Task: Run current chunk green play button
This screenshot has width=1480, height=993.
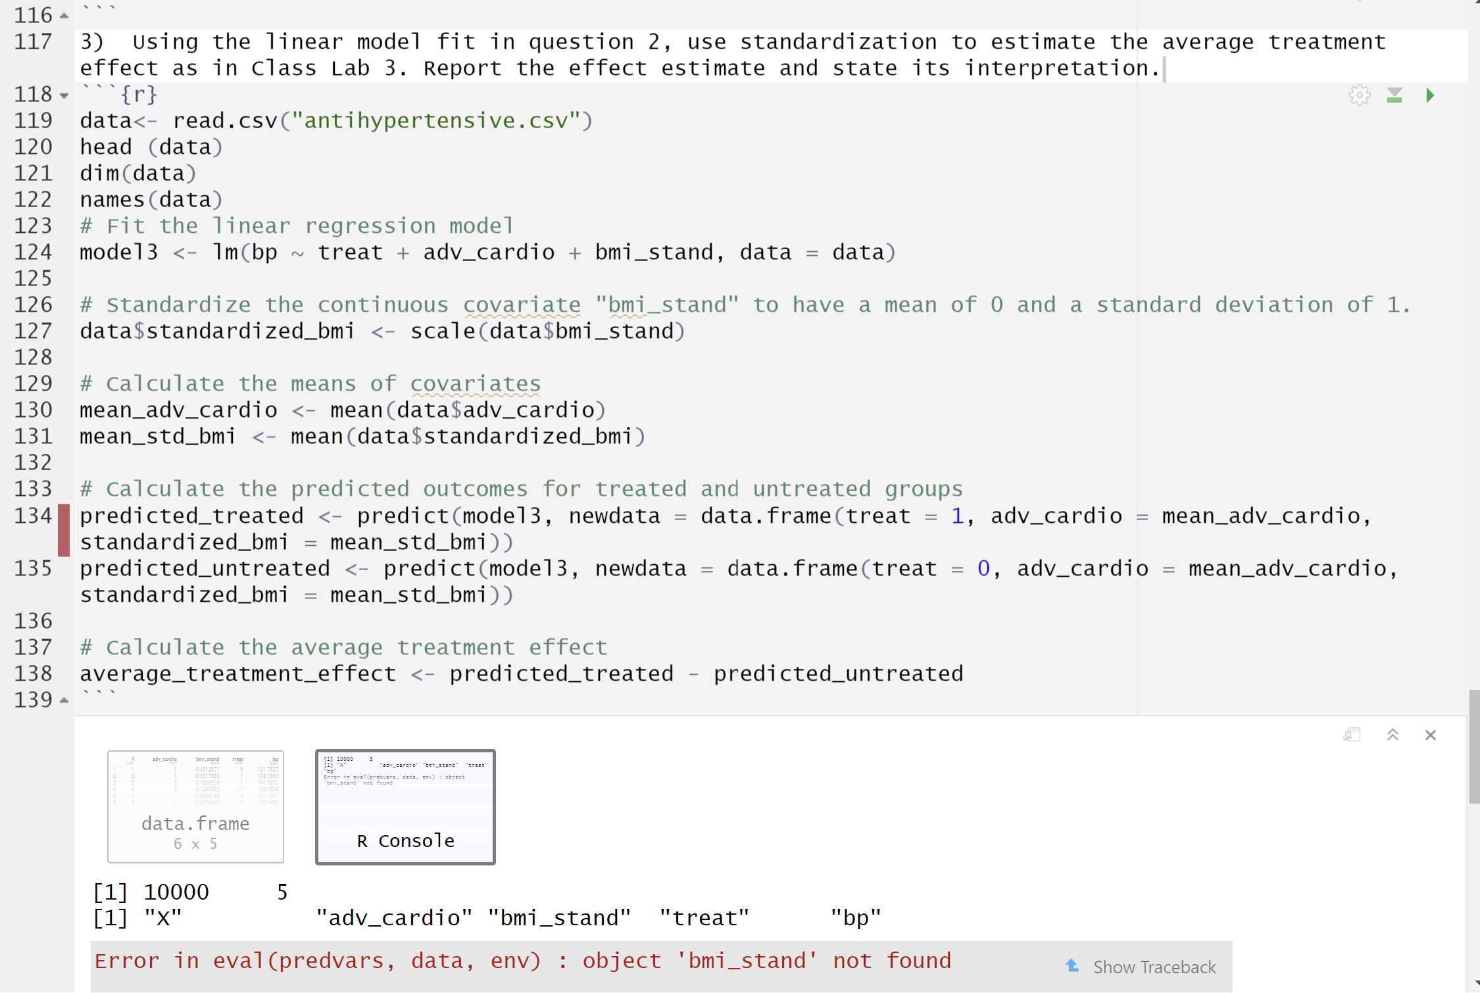Action: [1430, 95]
